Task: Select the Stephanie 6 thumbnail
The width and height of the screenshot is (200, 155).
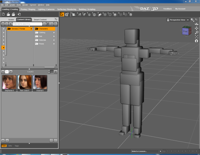Action: click(x=9, y=83)
